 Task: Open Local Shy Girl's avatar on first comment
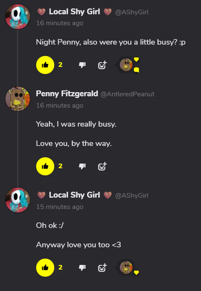click(18, 17)
